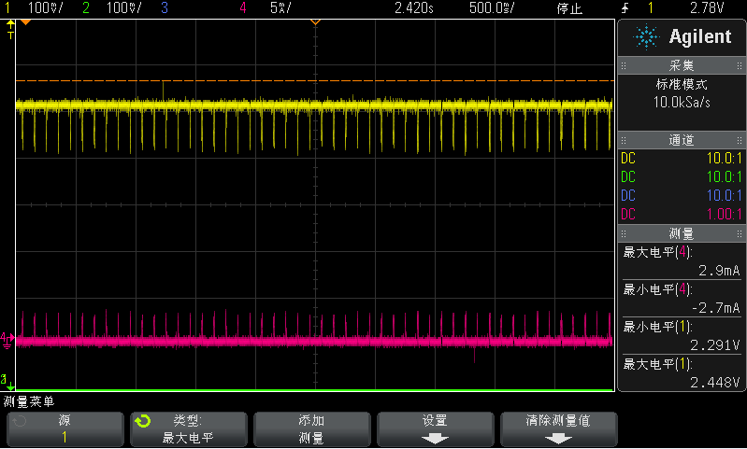747x449 pixels.
Task: Click the 测量 measurement panel header
Action: pos(682,233)
